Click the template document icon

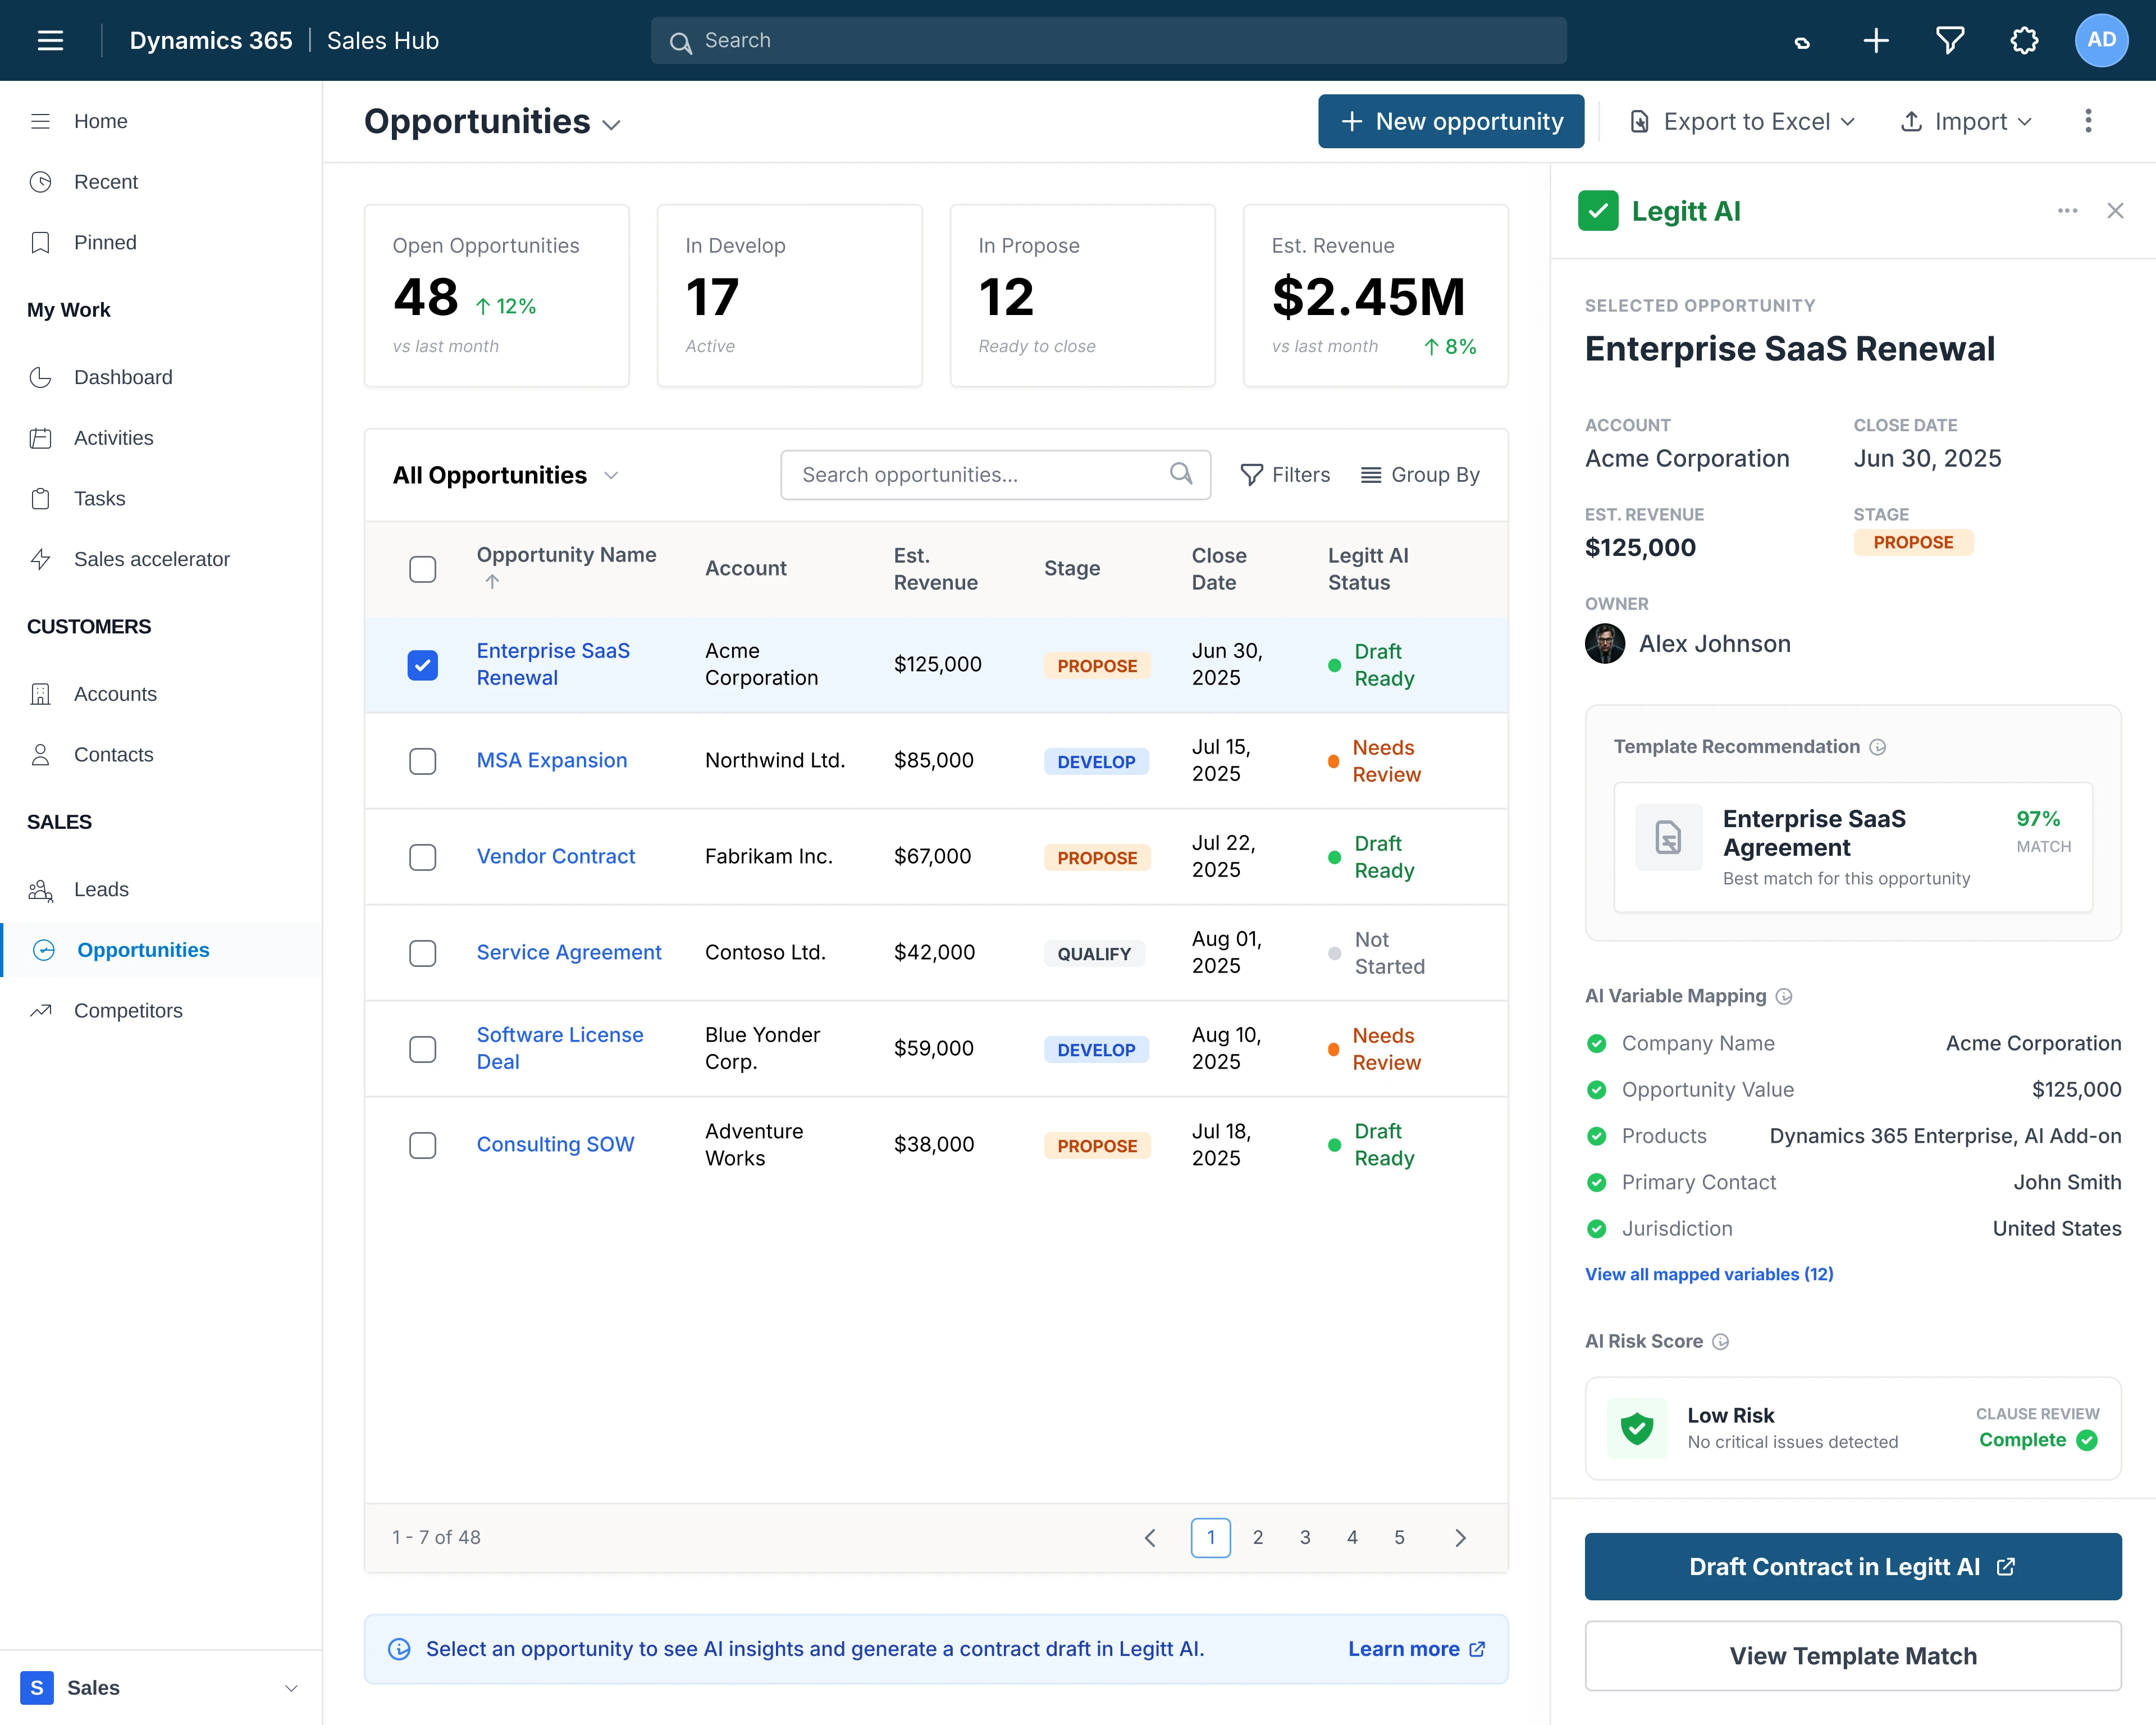click(x=1668, y=837)
